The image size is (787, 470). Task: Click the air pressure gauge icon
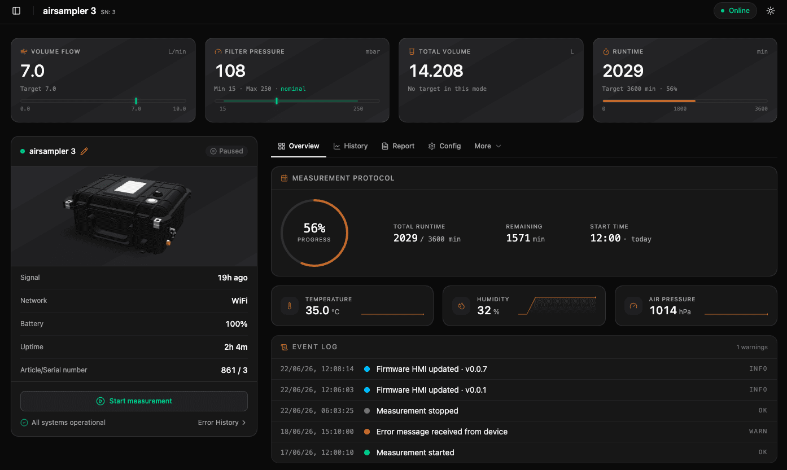coord(633,306)
